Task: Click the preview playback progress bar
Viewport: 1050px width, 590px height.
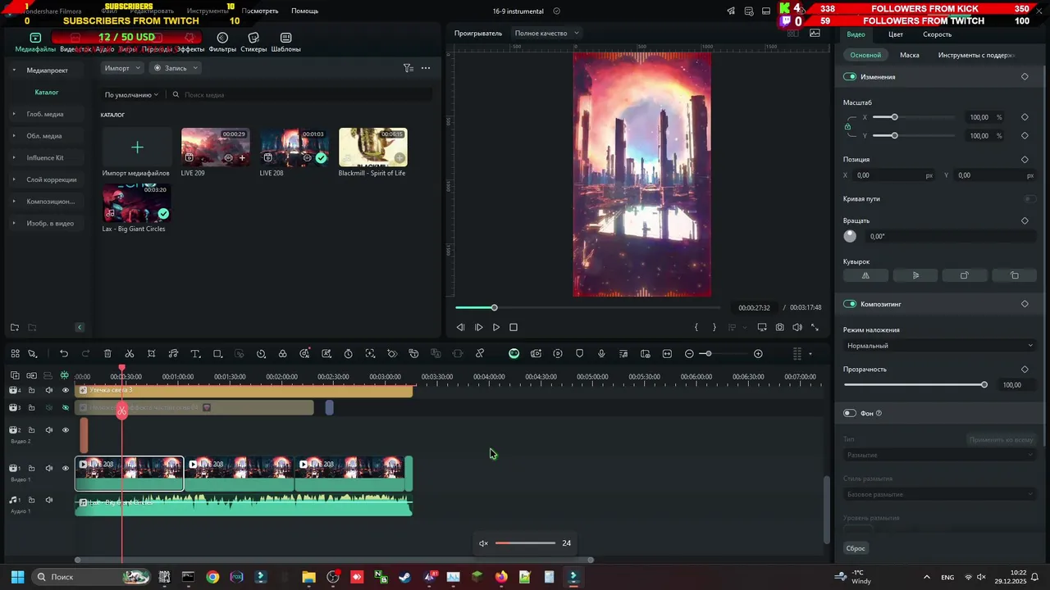Action: (587, 307)
